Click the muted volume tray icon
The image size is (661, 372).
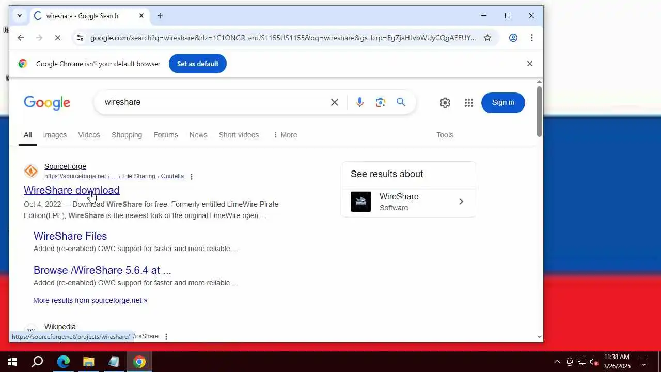594,362
